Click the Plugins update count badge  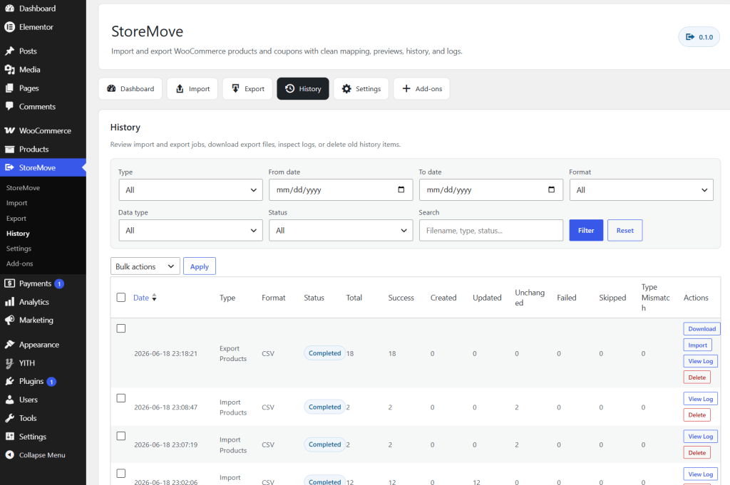tap(51, 382)
